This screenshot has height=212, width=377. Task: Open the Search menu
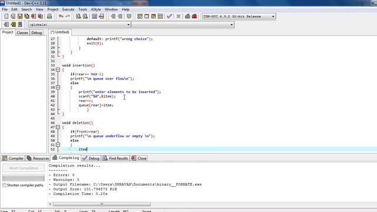pyautogui.click(x=27, y=9)
